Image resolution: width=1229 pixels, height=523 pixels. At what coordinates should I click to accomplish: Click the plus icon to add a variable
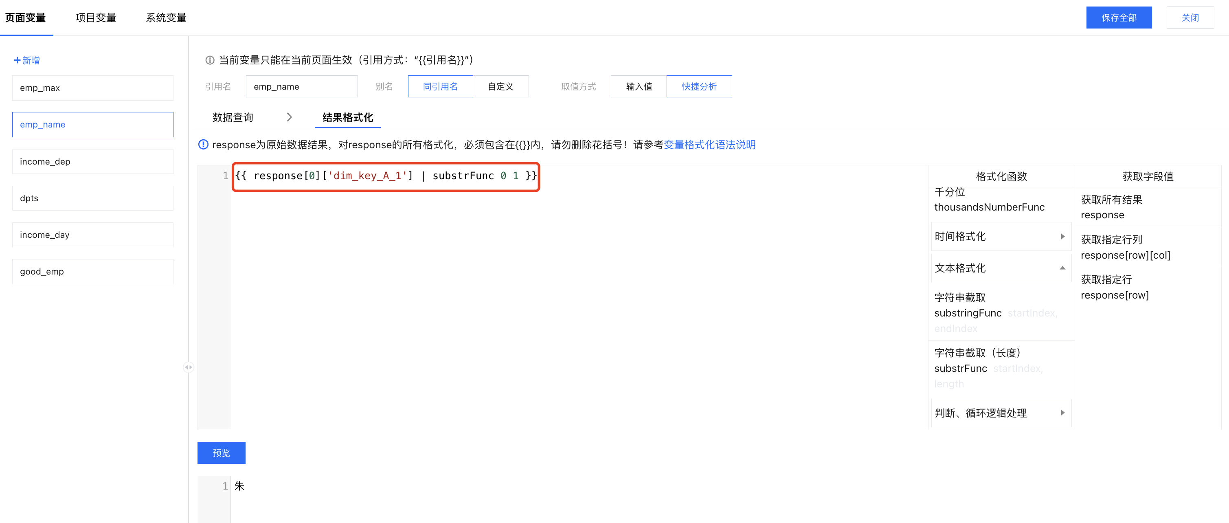click(17, 60)
